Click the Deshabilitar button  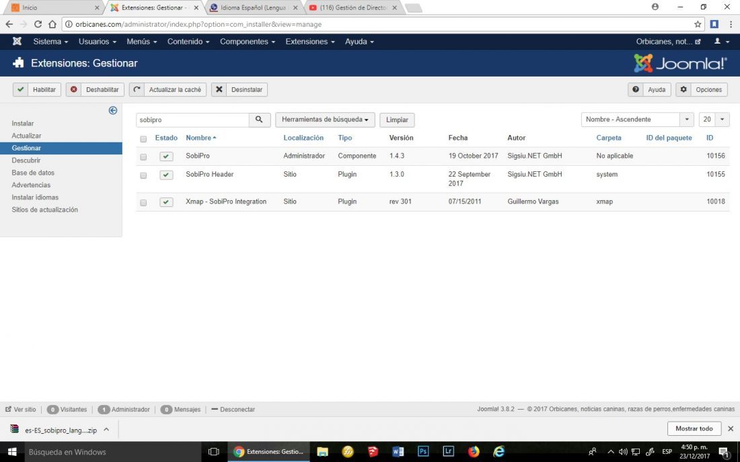tap(95, 89)
